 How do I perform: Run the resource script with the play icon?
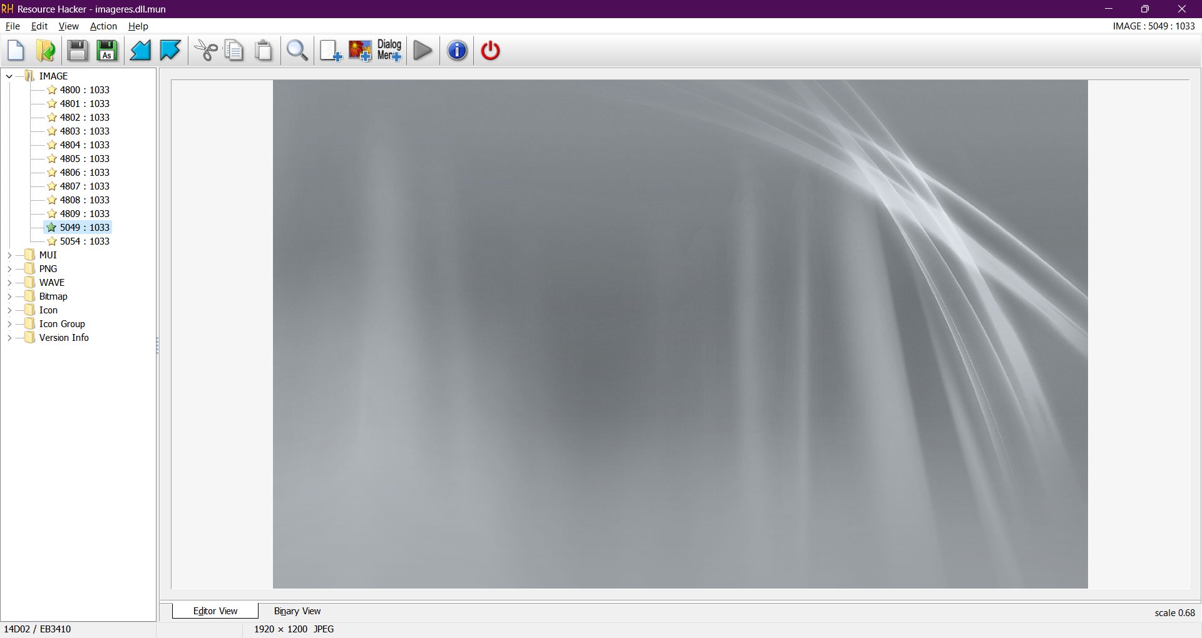tap(423, 51)
